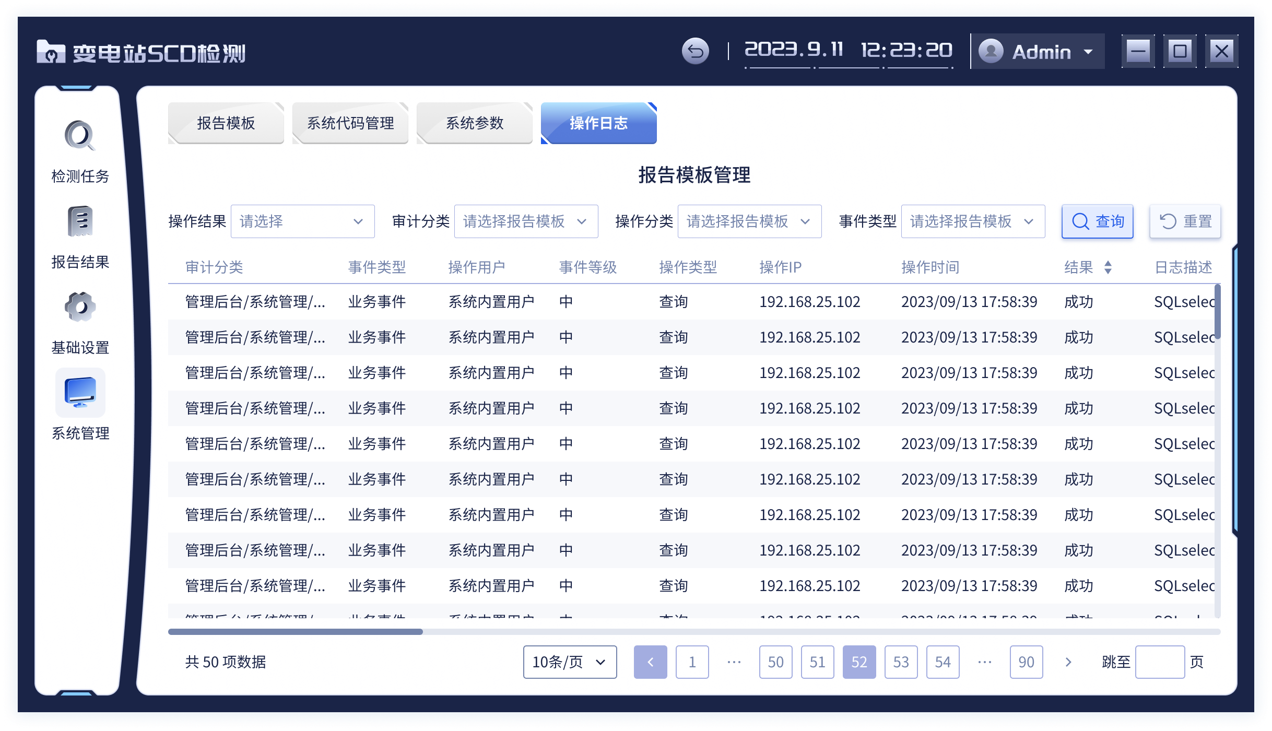Screen dimensions: 1272x731
Task: Click second row's 2023/09/13 17:58:39 time cell
Action: [x=969, y=337]
